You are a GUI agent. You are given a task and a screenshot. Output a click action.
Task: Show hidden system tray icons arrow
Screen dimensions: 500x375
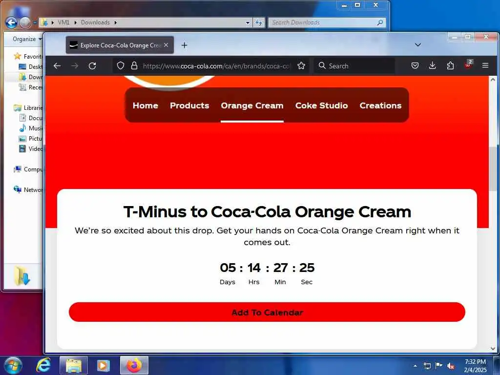click(415, 366)
